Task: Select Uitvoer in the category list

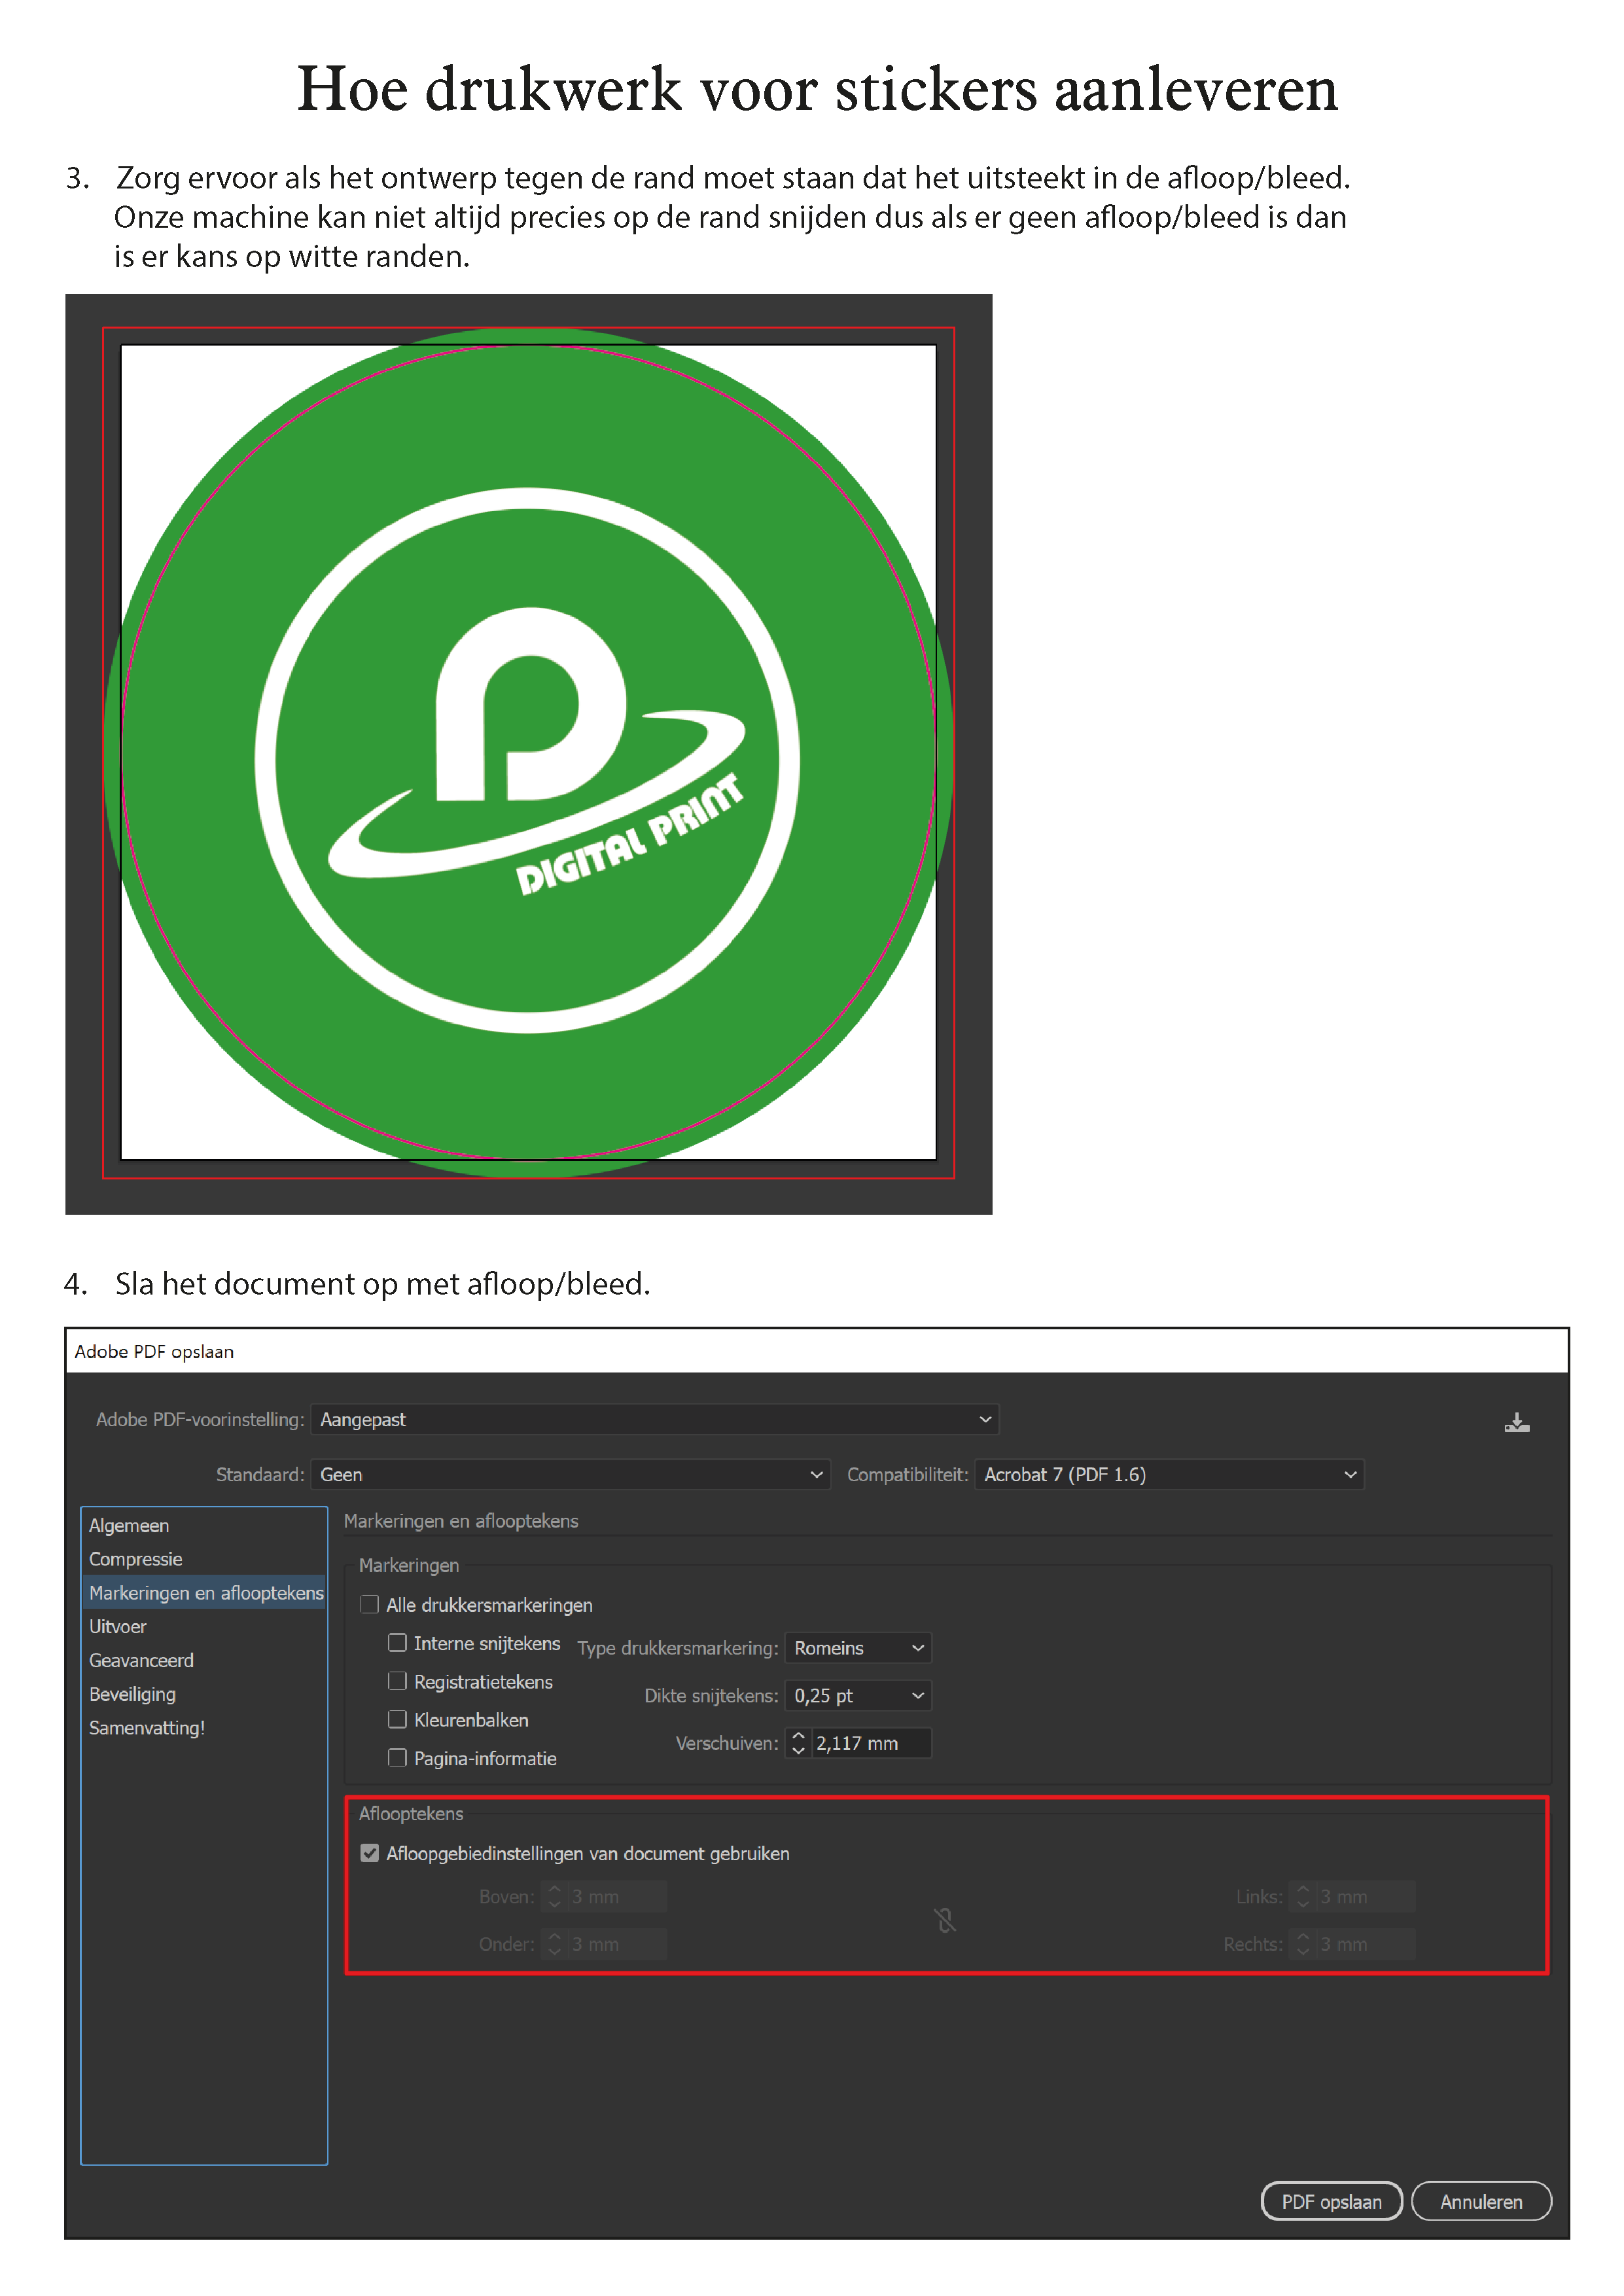Action: click(x=204, y=1626)
